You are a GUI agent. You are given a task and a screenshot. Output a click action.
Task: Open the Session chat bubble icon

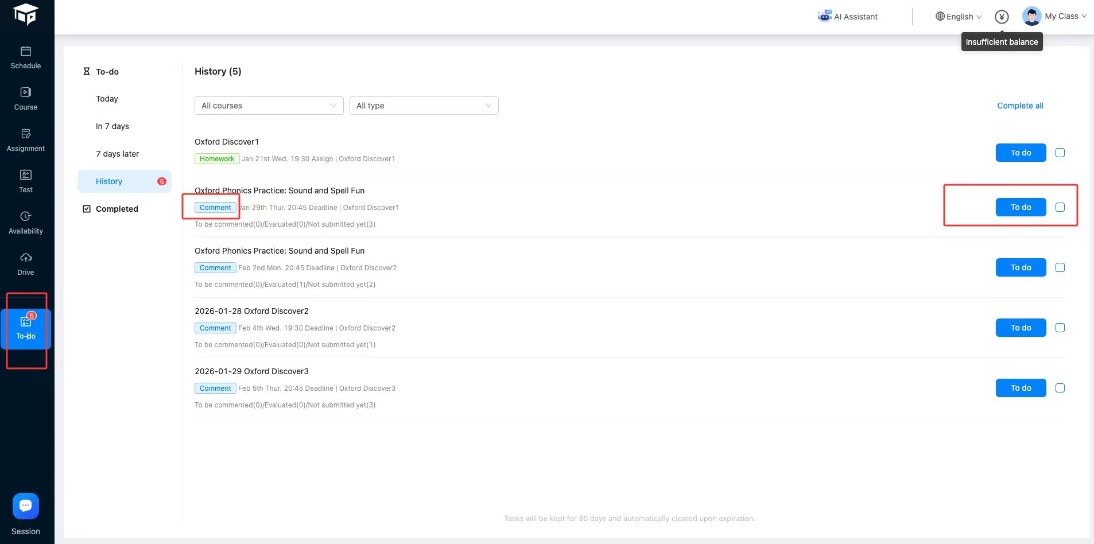26,506
